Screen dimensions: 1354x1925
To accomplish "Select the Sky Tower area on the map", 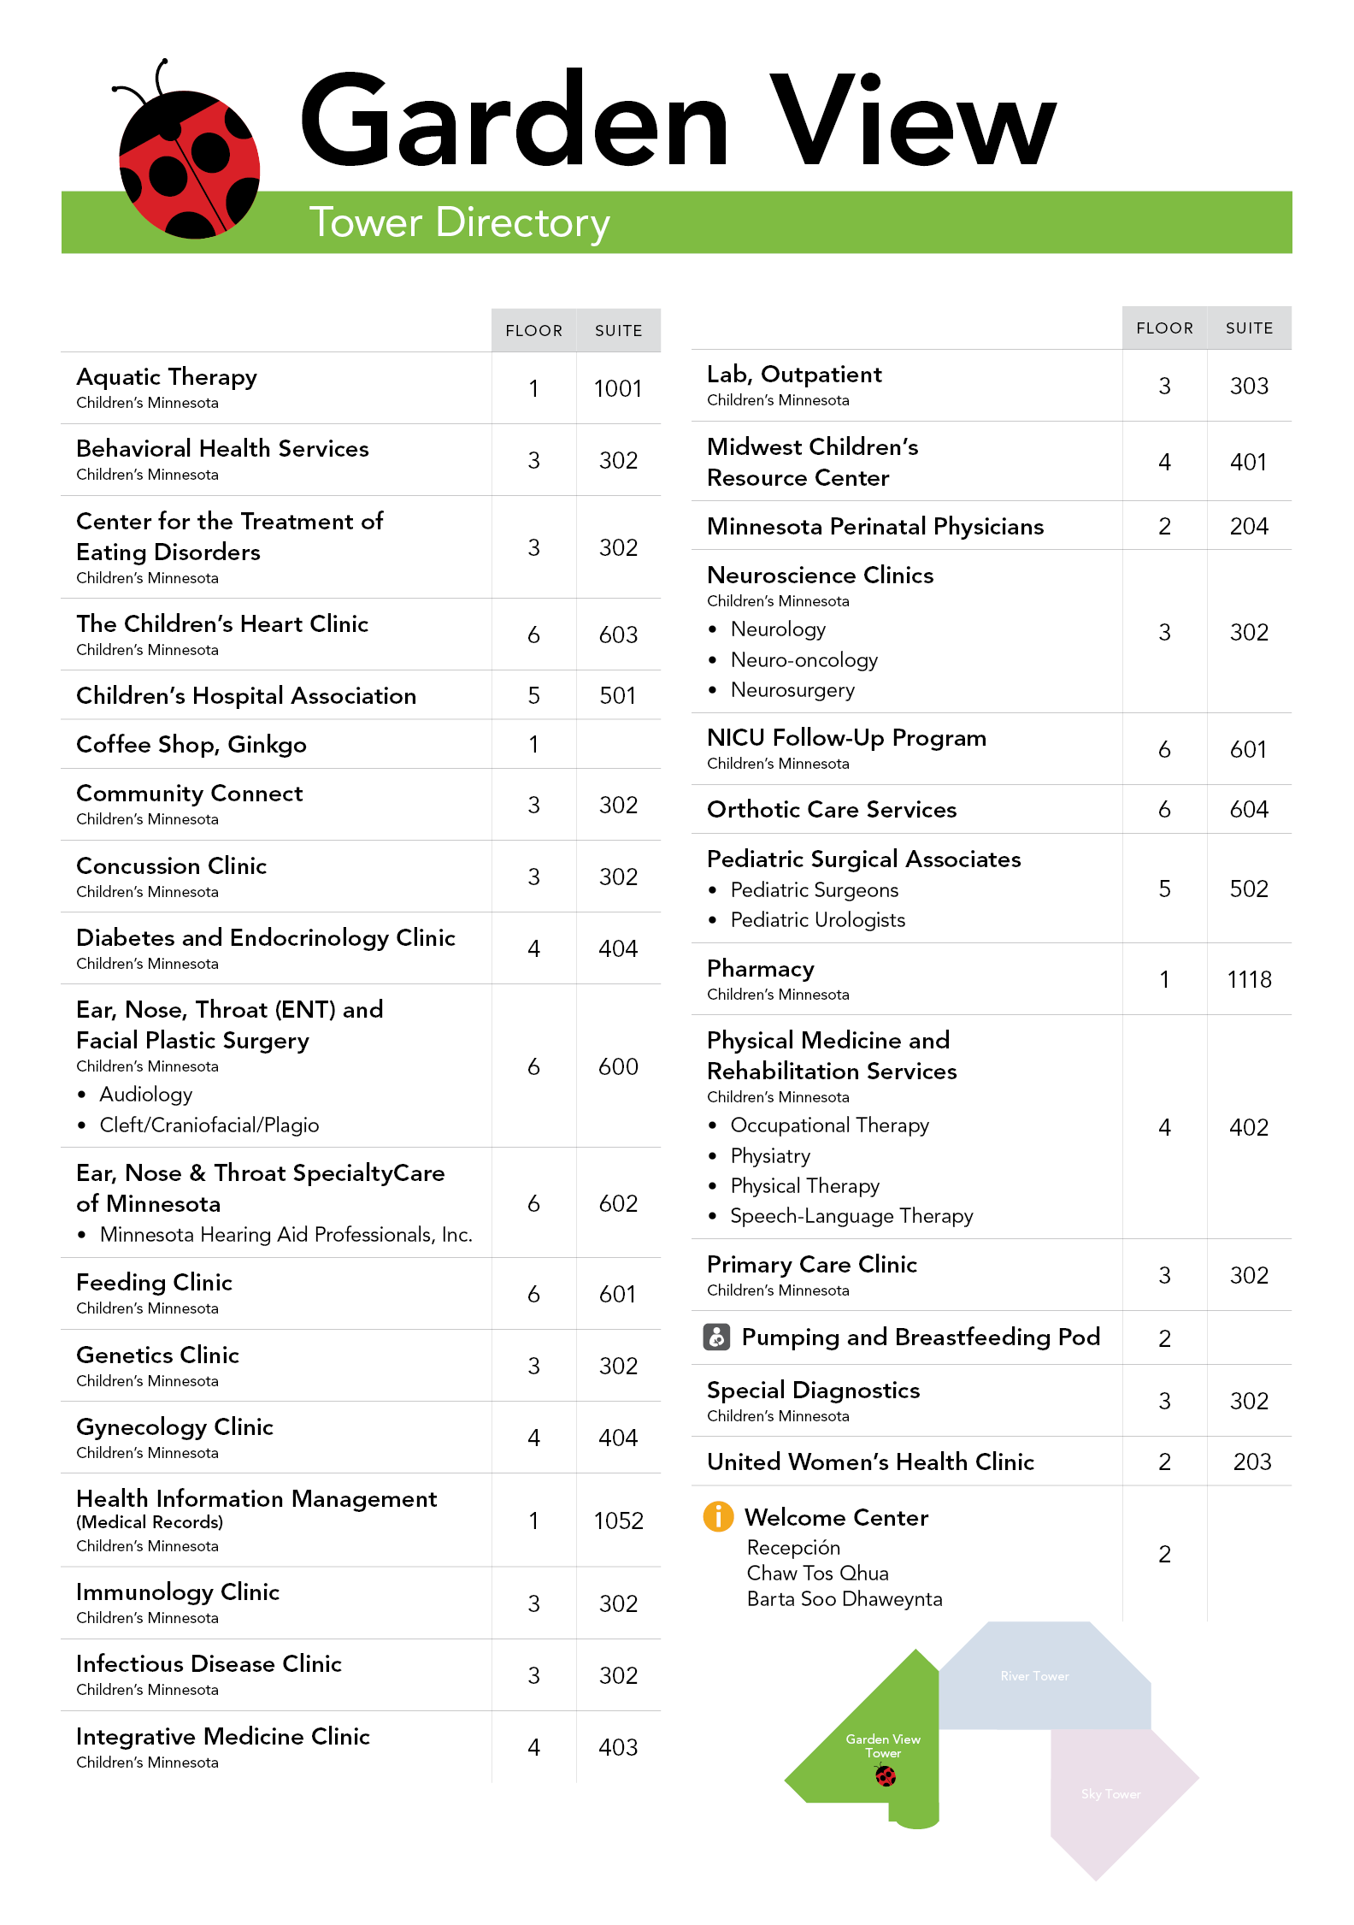I will click(x=1111, y=1794).
